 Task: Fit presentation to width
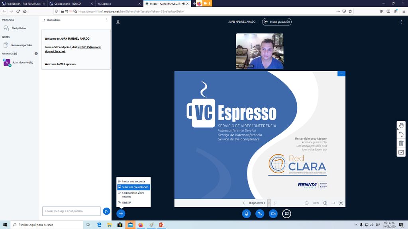click(x=333, y=203)
